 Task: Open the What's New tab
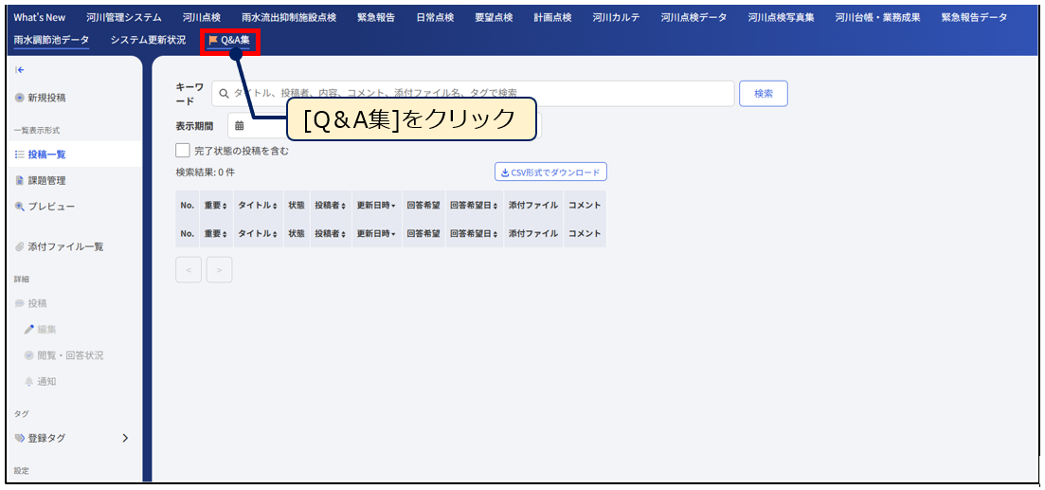tap(40, 17)
